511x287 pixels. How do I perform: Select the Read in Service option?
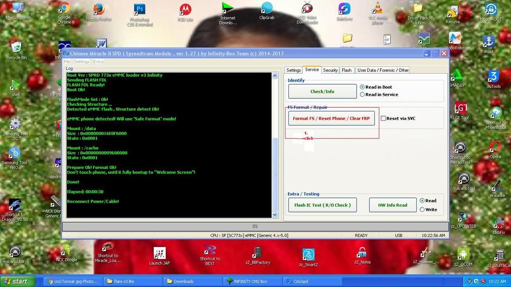[362, 95]
